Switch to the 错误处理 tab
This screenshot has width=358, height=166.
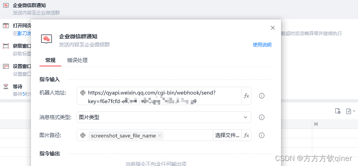click(x=77, y=60)
